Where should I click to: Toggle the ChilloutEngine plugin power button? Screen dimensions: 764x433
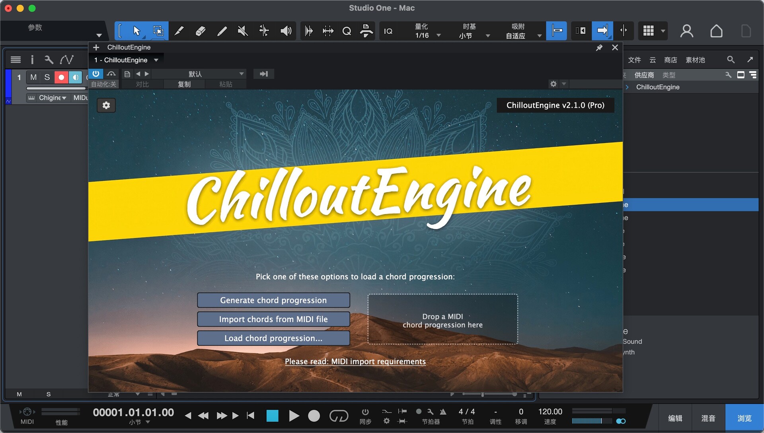coord(96,74)
